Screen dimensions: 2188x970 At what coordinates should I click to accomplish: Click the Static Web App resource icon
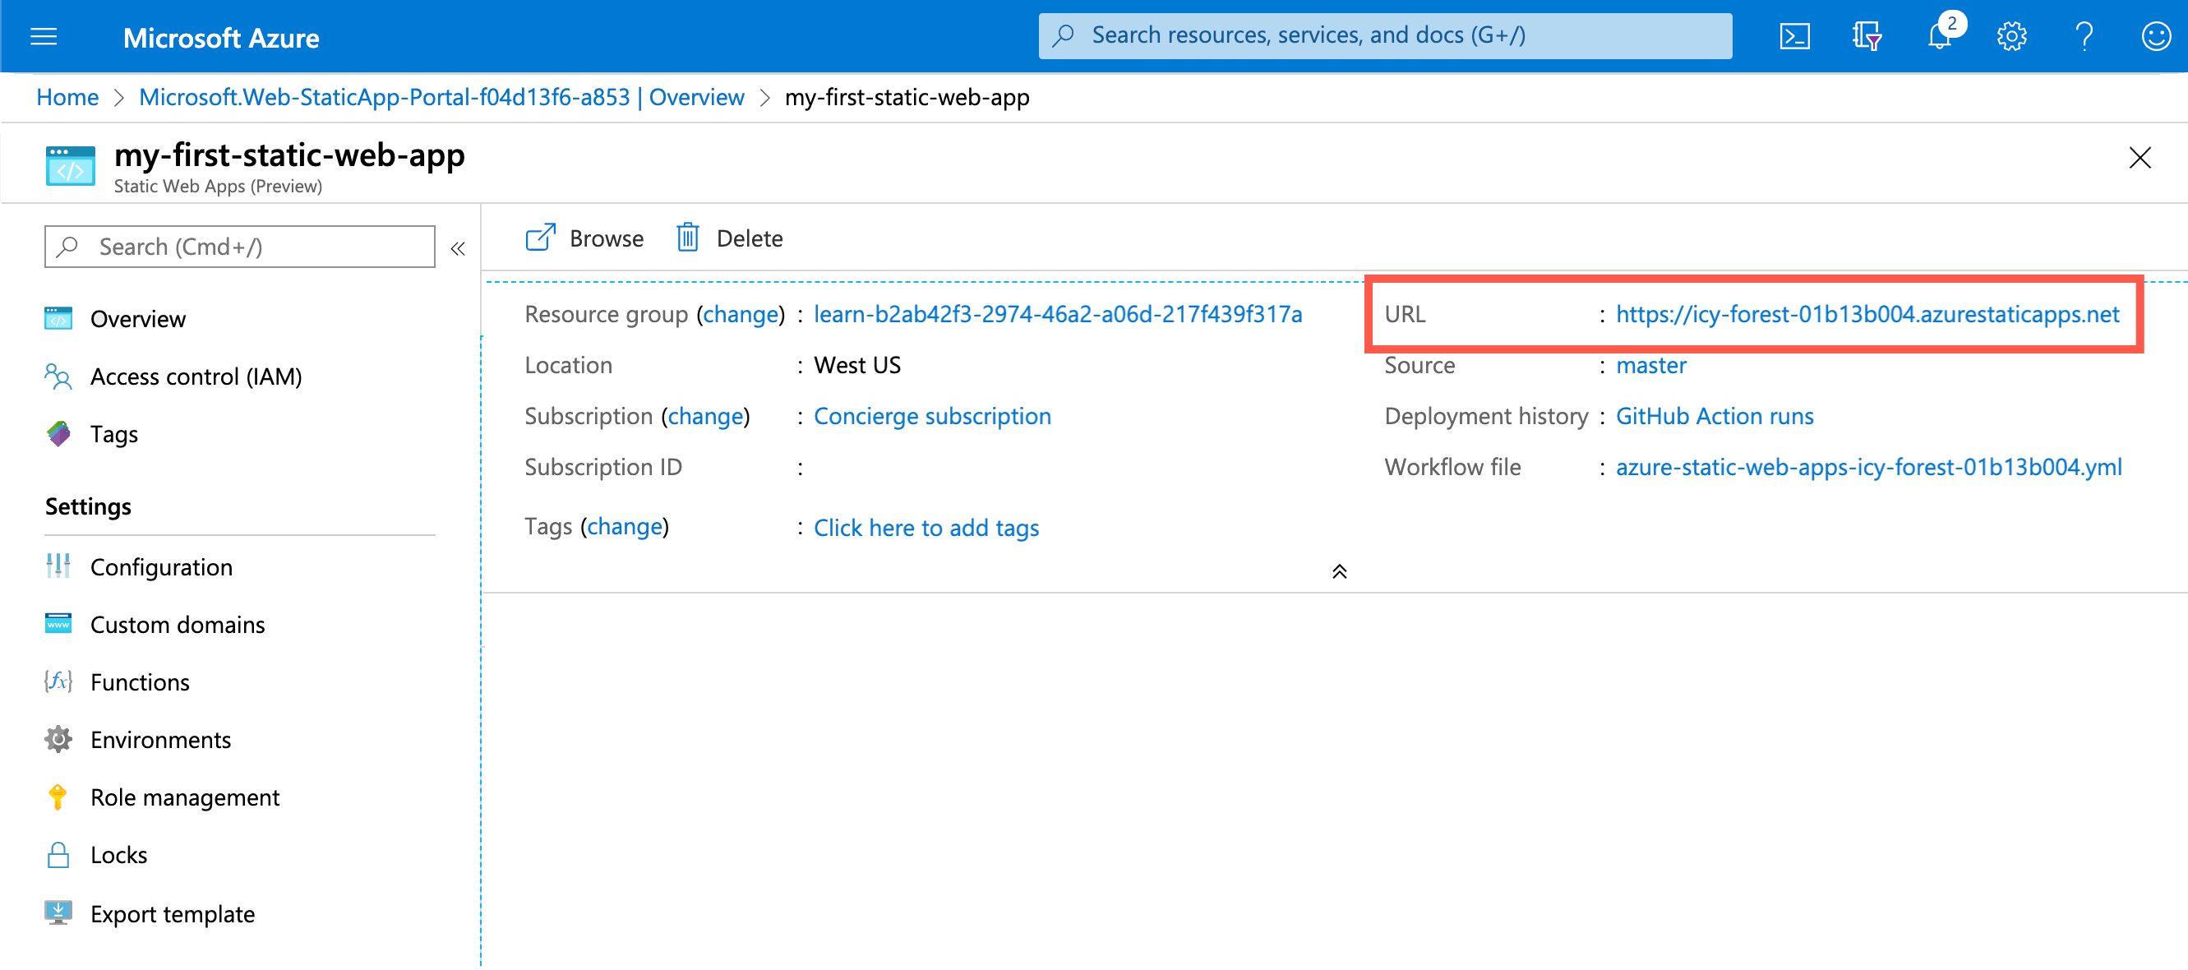(71, 164)
